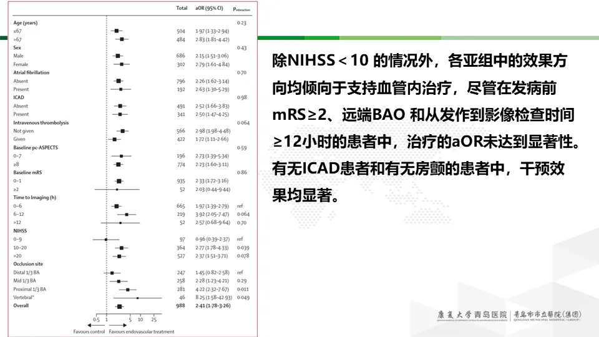Screen dimensions: 599x337
Task: Click aOR '0·96 (0·39–2·37)' value
Action: 212,239
